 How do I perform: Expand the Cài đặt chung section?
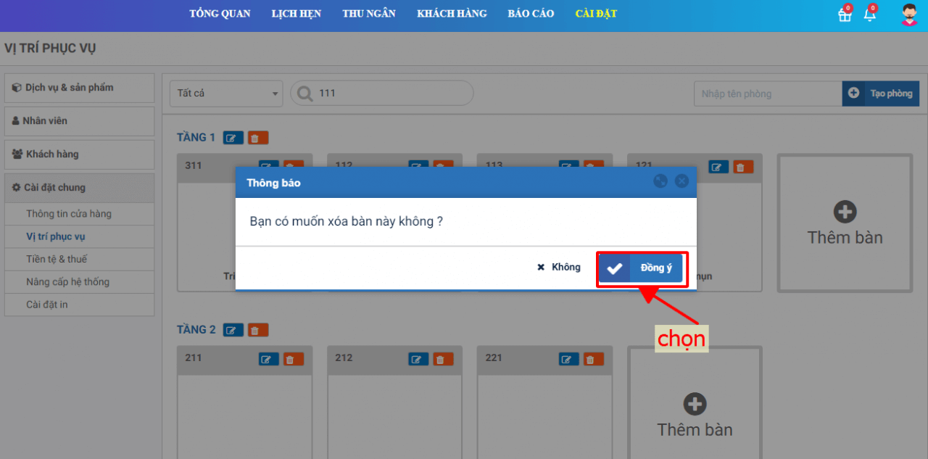pyautogui.click(x=79, y=188)
